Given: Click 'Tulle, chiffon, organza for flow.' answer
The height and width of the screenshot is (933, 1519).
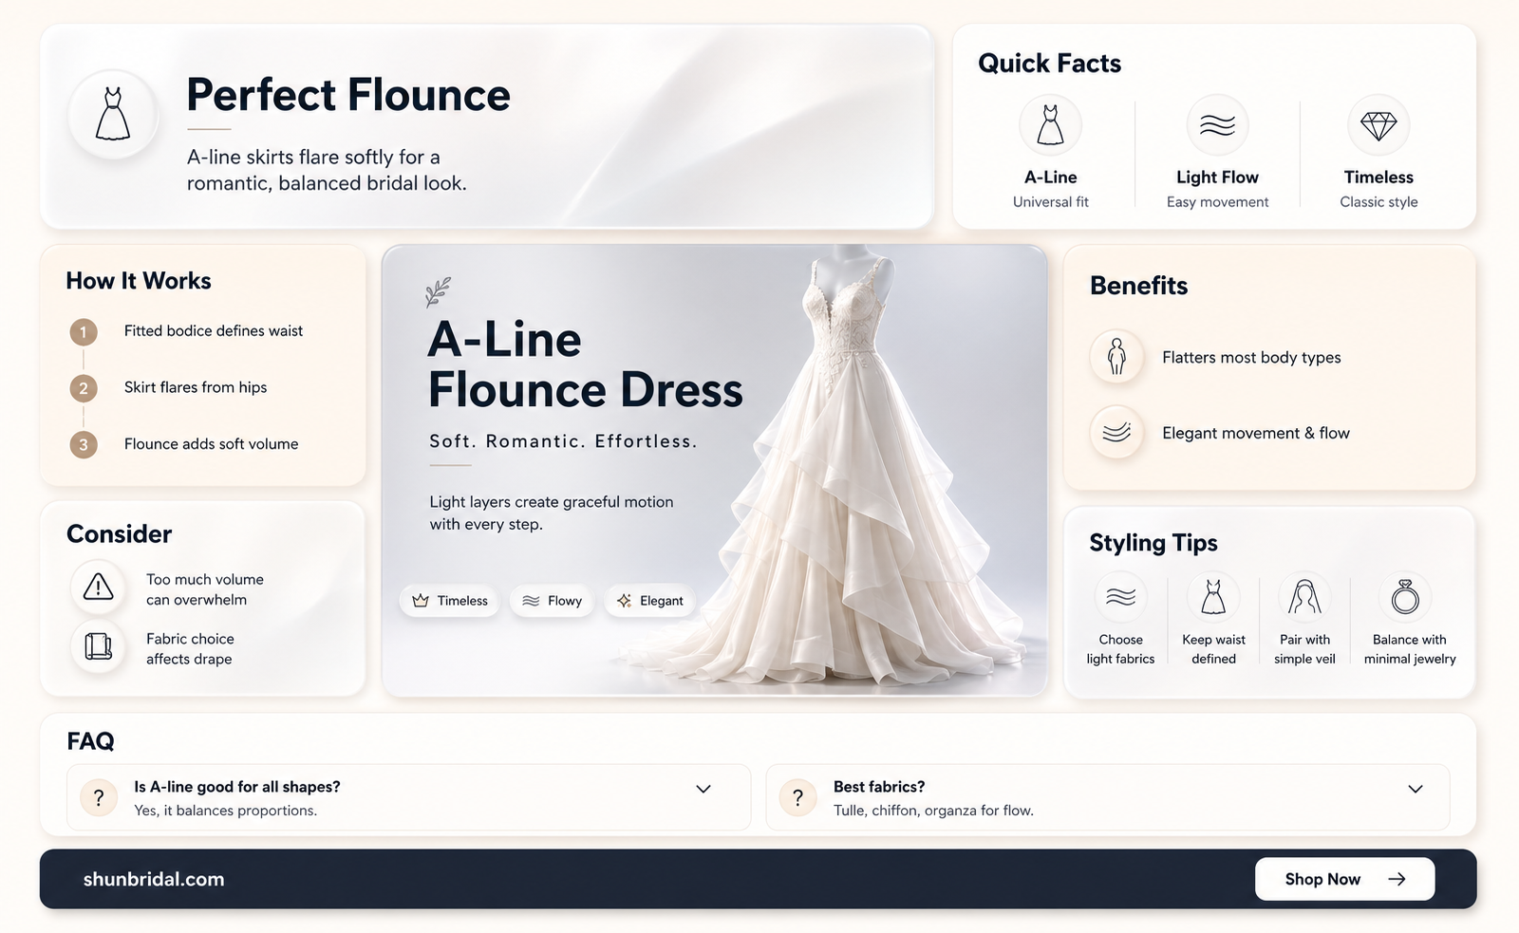Looking at the screenshot, I should (x=933, y=810).
